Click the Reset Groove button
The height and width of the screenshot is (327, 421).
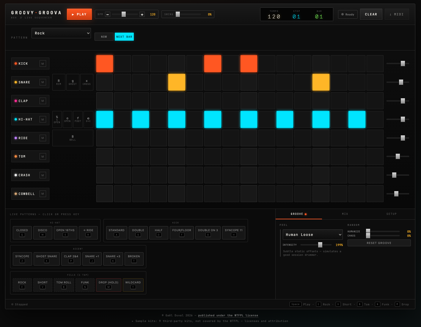coord(379,243)
